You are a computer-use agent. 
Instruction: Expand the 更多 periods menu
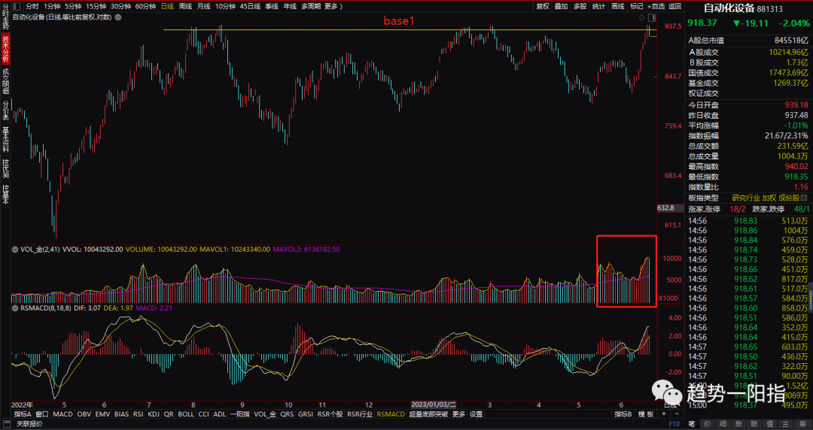tap(333, 6)
